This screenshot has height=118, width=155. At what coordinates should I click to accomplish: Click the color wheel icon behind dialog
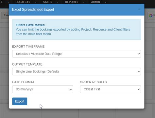click(x=151, y=16)
